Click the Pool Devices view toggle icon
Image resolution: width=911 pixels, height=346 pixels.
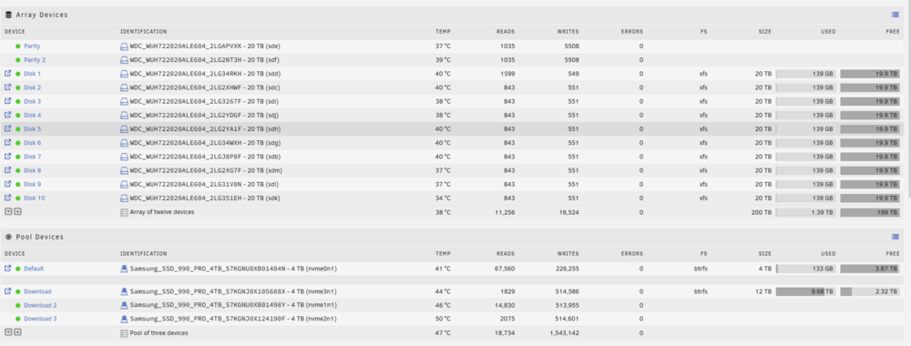(896, 236)
